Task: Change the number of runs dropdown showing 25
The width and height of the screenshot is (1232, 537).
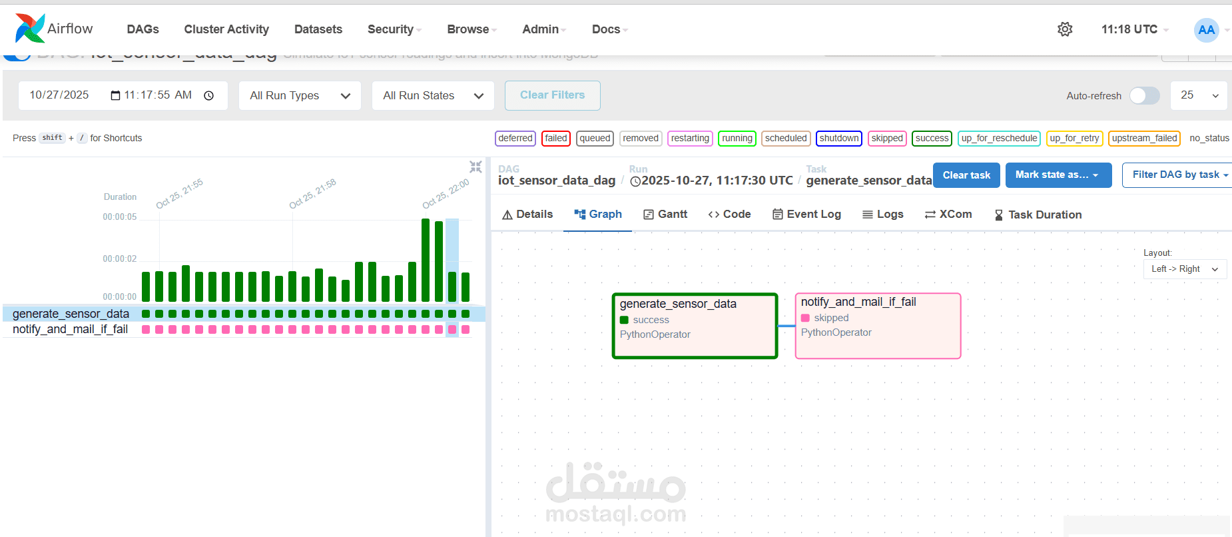Action: pos(1199,95)
